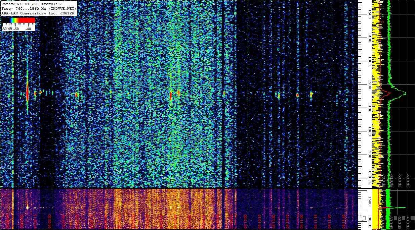Click the red circle marker on the spectrum graph
The image size is (415, 230).
[x=382, y=22]
